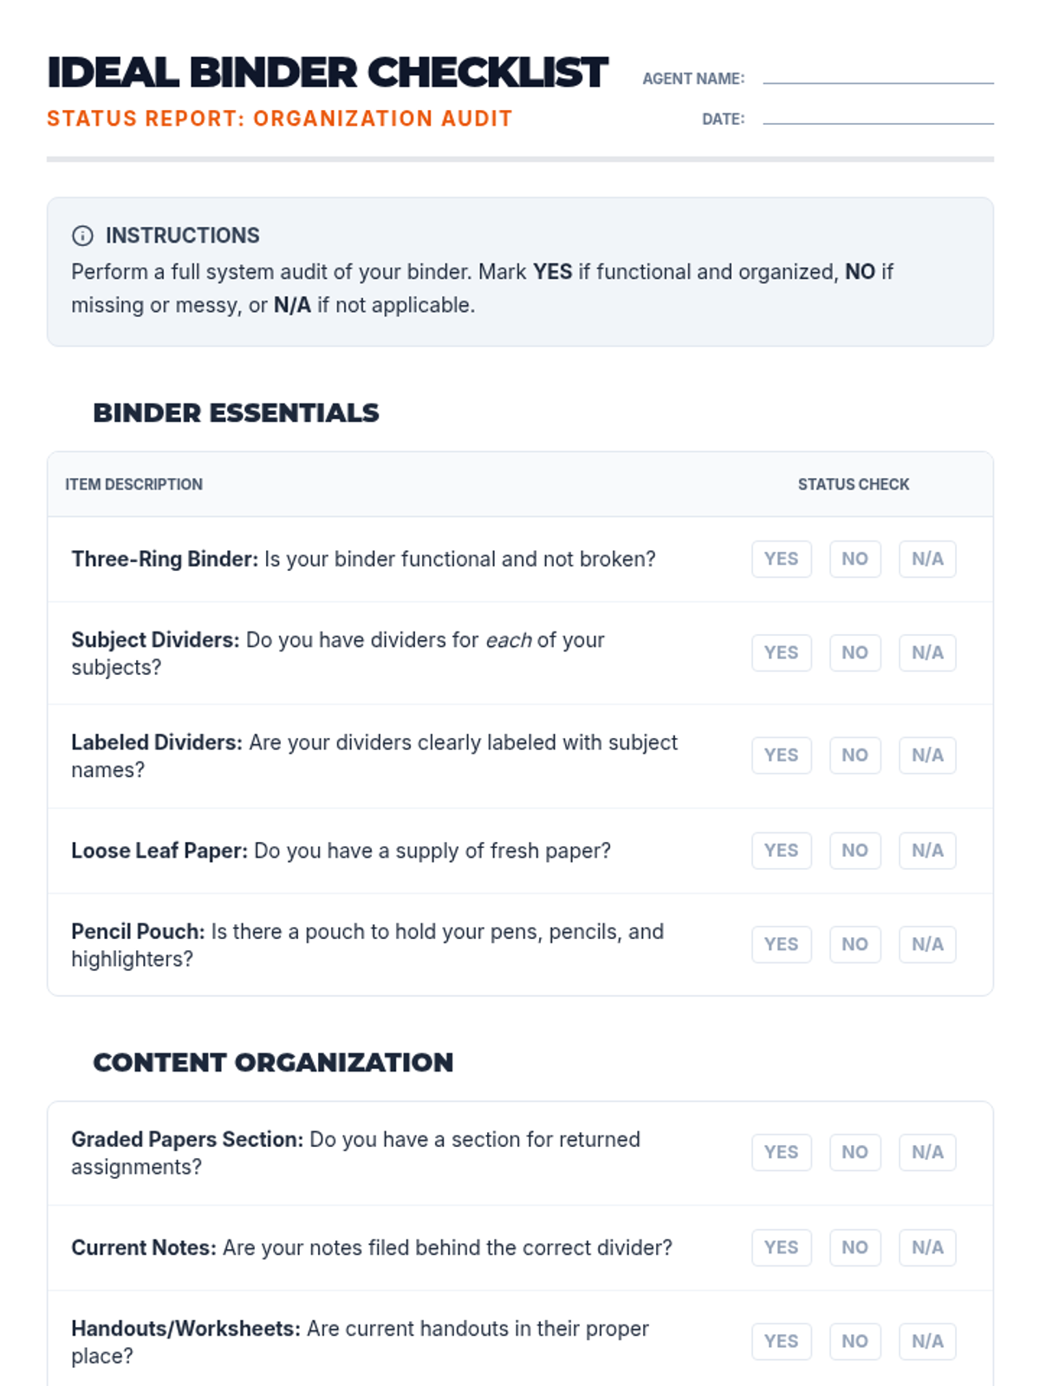This screenshot has width=1040, height=1386.
Task: Mark N/A for Handouts/Worksheets
Action: [926, 1340]
